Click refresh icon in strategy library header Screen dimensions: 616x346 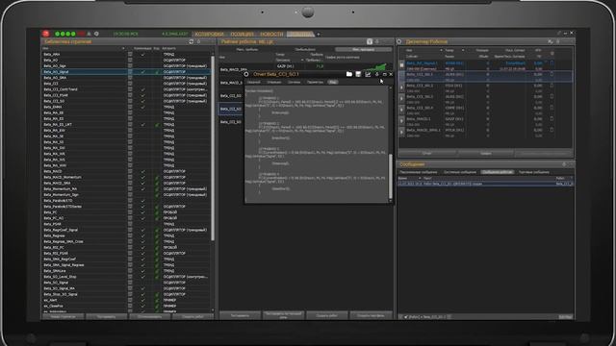tap(192, 41)
